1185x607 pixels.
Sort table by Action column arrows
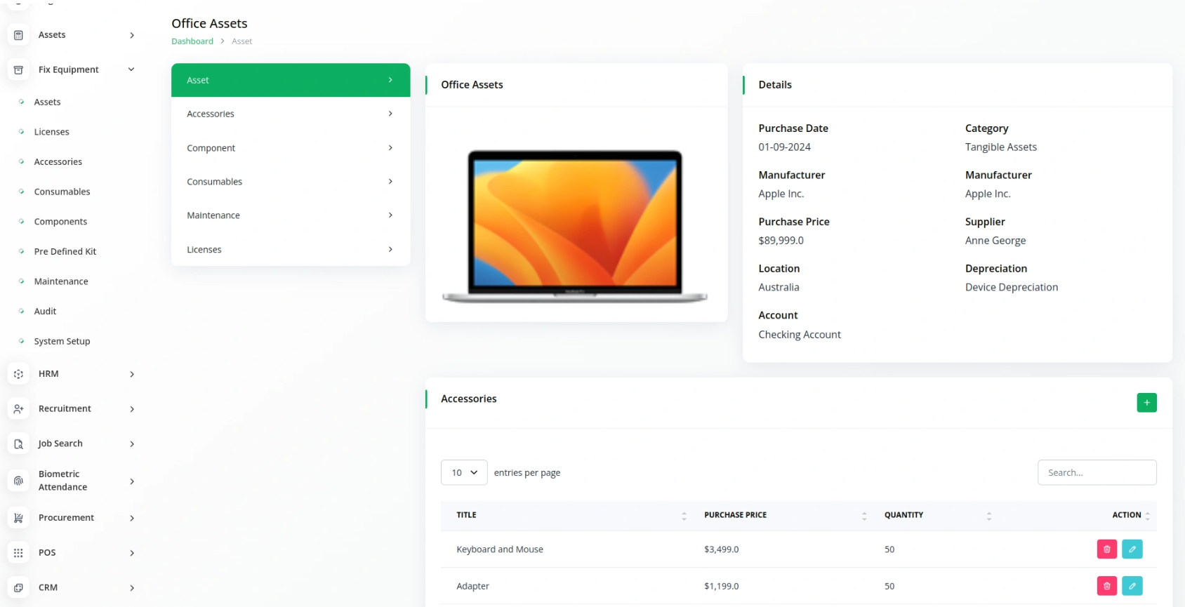tap(1148, 516)
